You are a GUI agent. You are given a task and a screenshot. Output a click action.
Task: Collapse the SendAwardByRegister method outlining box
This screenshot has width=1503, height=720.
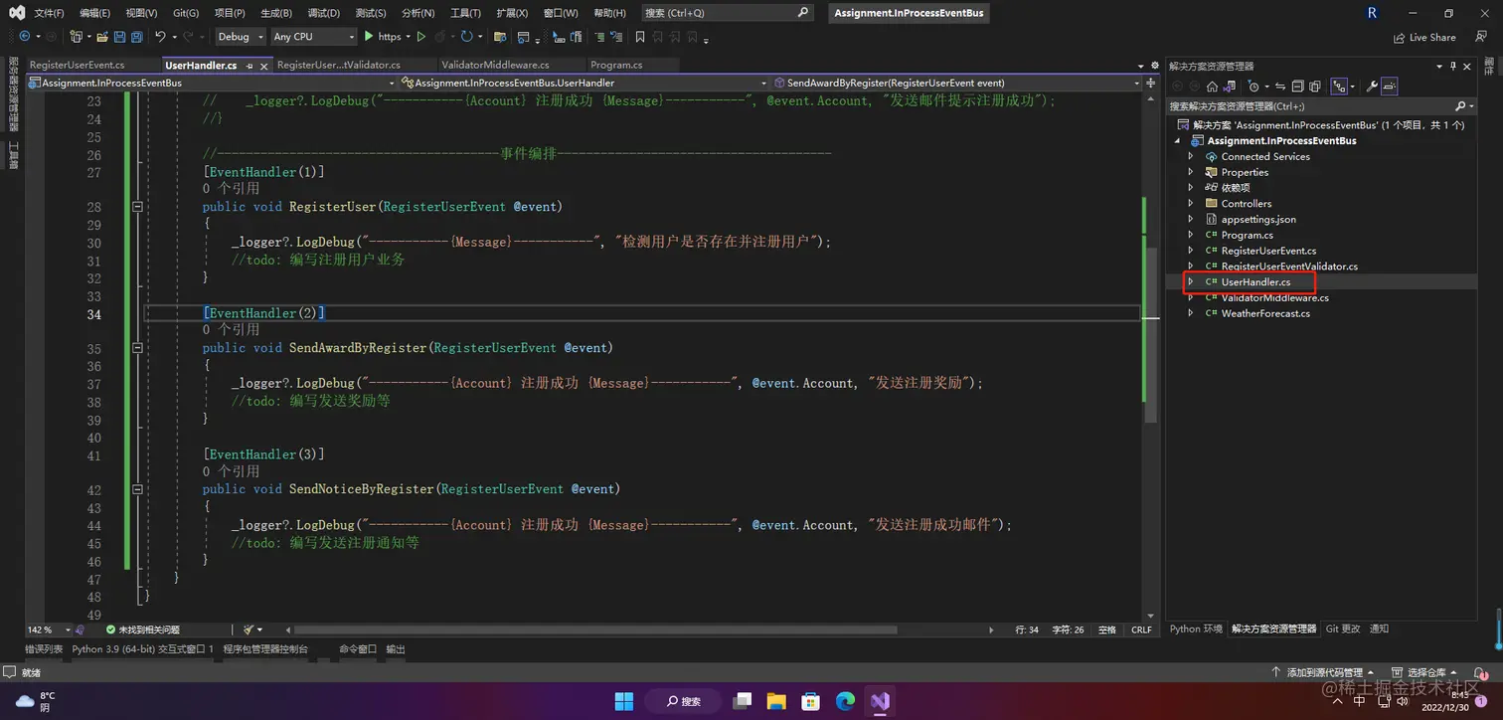[137, 348]
